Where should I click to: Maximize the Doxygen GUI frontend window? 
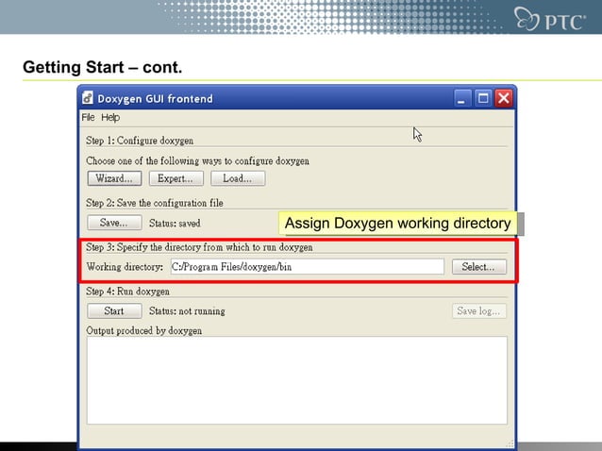pyautogui.click(x=483, y=98)
